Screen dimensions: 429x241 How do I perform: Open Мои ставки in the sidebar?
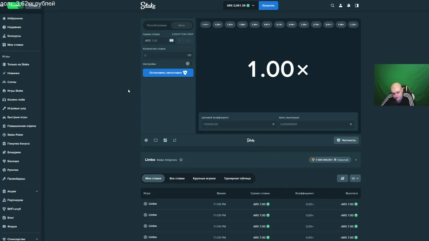click(15, 45)
